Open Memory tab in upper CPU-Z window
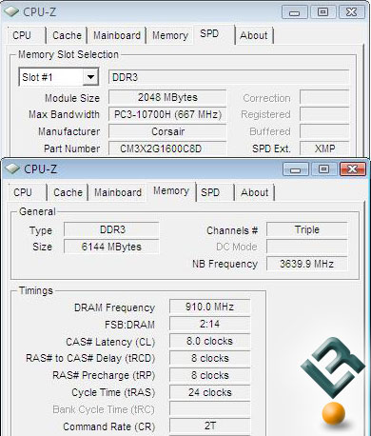Image resolution: width=371 pixels, height=436 pixels. 170,35
